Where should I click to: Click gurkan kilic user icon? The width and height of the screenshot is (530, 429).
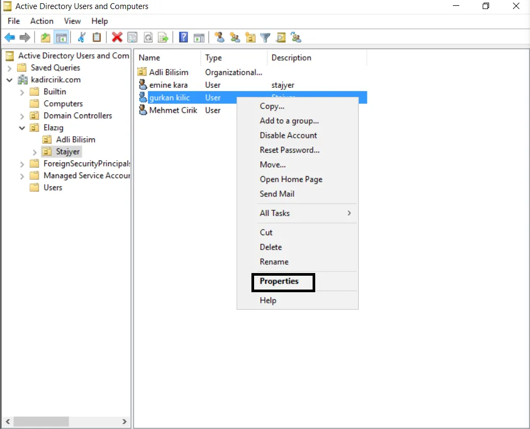143,97
